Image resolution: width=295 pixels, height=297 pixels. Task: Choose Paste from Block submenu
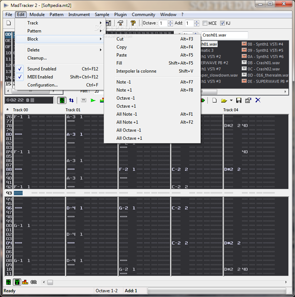152,55
